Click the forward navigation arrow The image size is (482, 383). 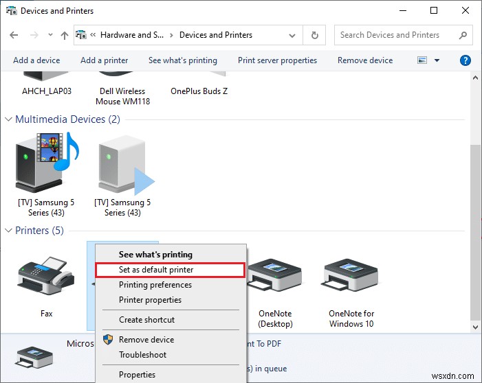34,35
